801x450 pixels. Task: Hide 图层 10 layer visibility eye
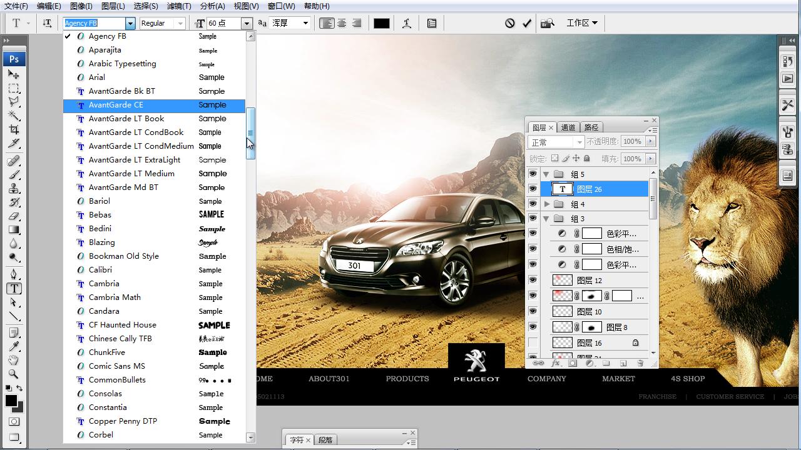[533, 311]
